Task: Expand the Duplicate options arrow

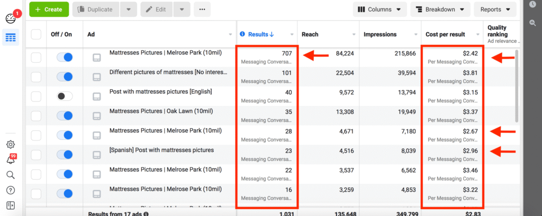Action: point(129,10)
